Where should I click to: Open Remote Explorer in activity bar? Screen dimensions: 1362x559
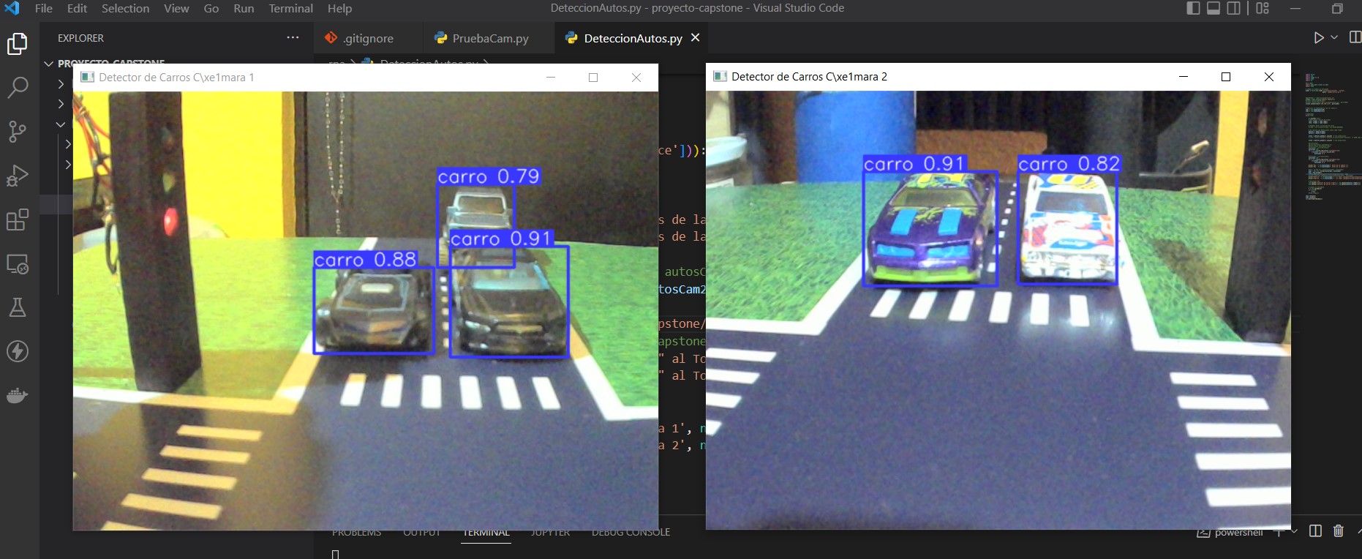point(17,263)
